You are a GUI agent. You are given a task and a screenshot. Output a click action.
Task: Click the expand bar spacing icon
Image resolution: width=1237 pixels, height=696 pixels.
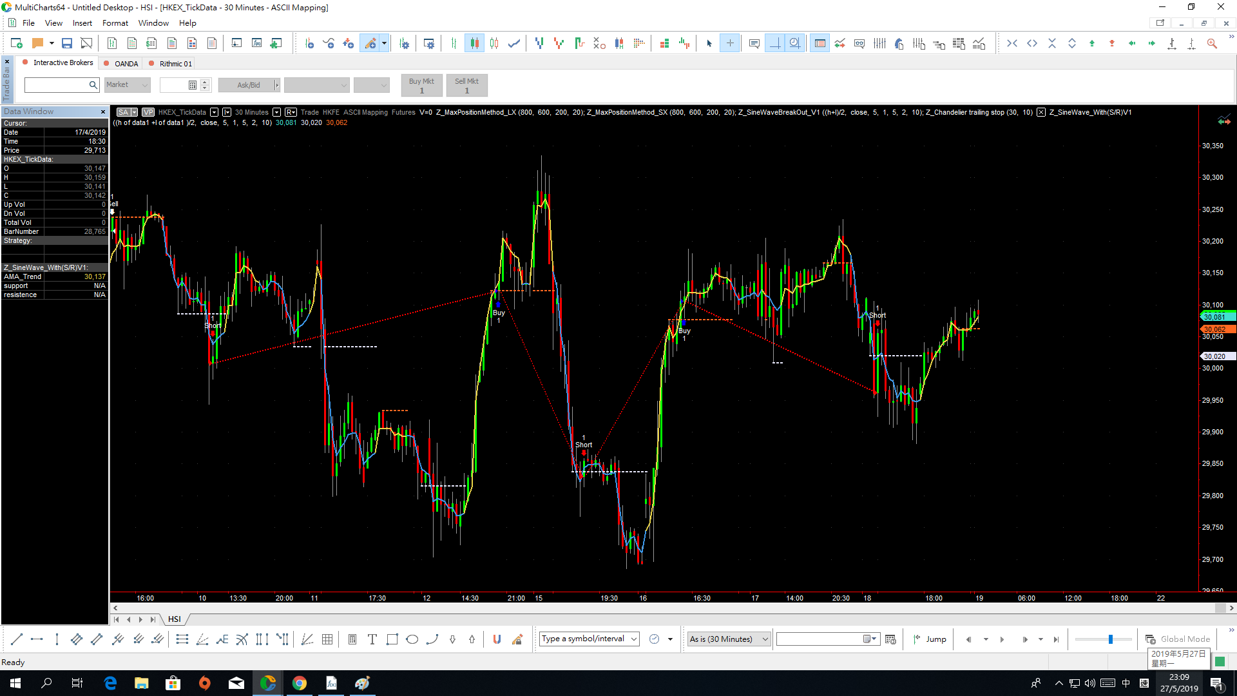click(x=1032, y=43)
